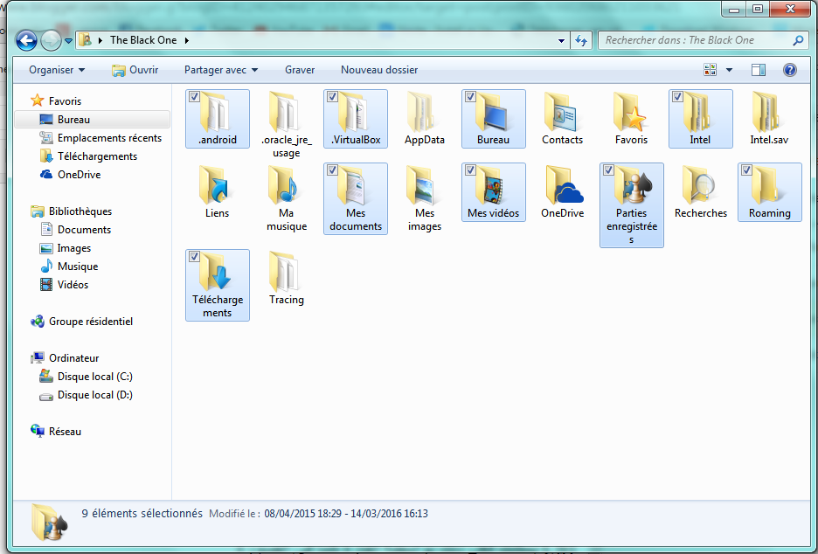This screenshot has height=554, width=818.
Task: Open the Help question mark icon
Action: coord(790,70)
